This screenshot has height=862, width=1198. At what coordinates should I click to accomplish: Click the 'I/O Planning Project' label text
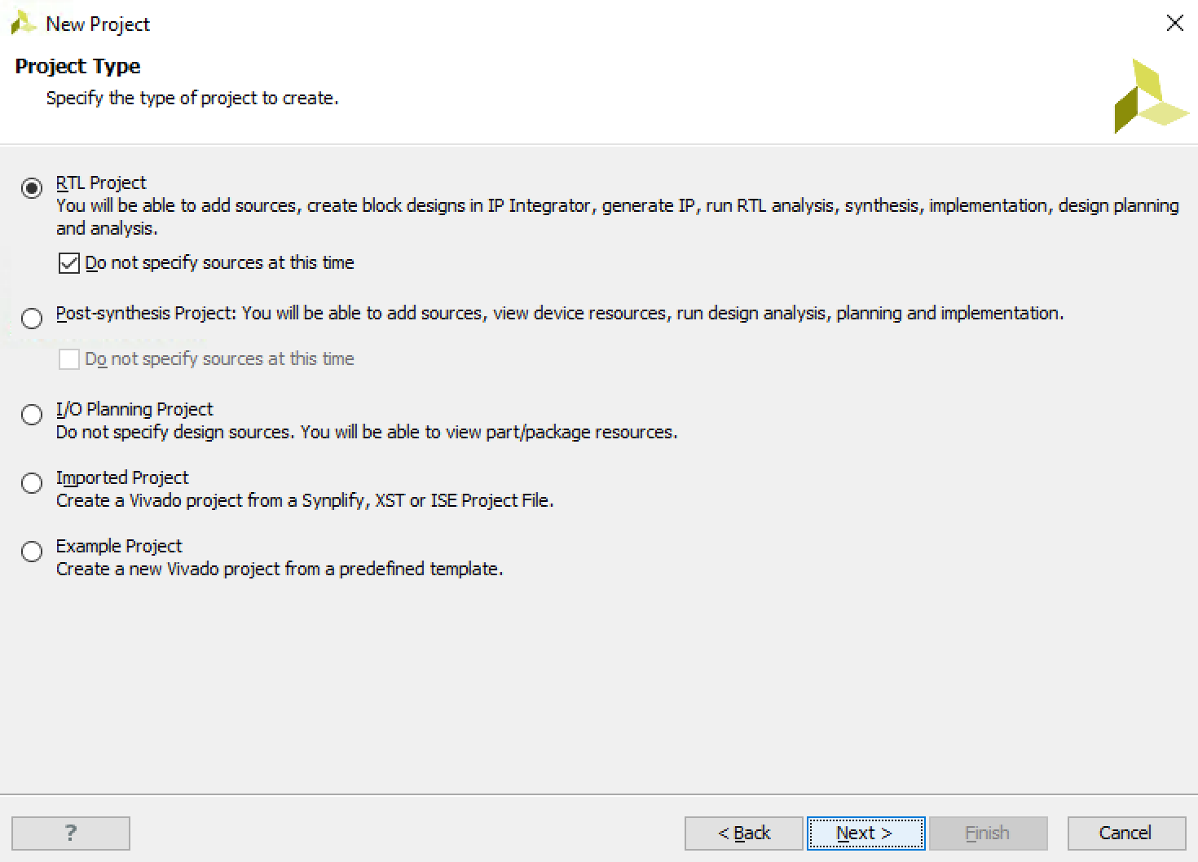[134, 409]
